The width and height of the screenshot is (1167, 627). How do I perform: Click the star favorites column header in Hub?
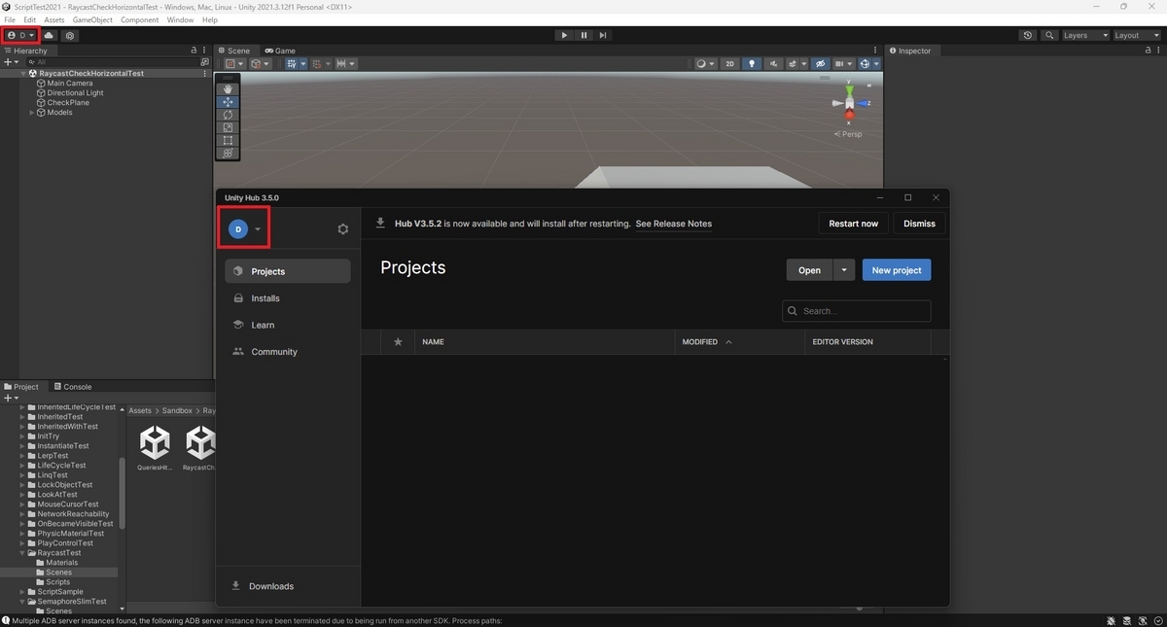(398, 342)
